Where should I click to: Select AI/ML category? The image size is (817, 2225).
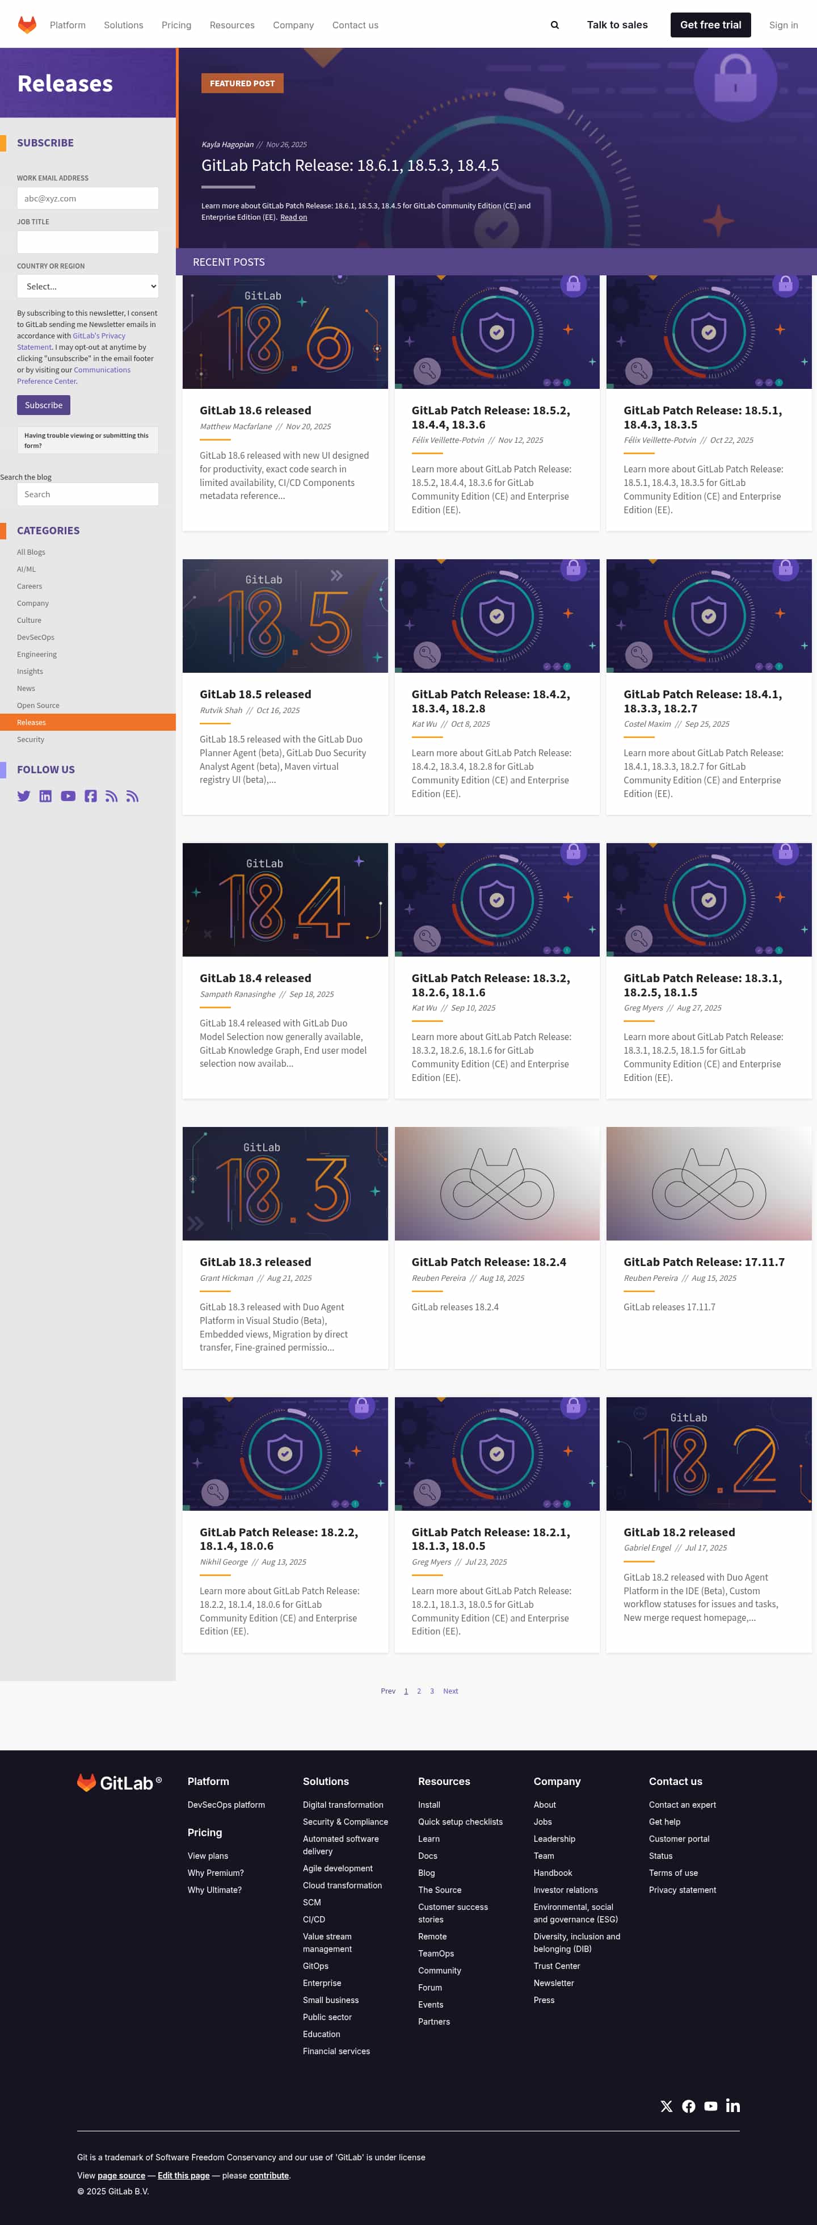(27, 569)
